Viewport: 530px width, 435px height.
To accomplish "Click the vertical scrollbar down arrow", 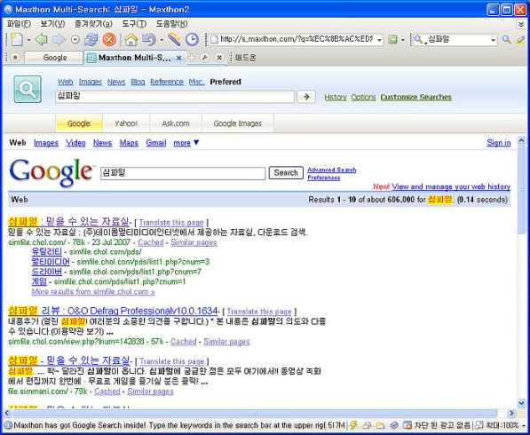I will [521, 402].
